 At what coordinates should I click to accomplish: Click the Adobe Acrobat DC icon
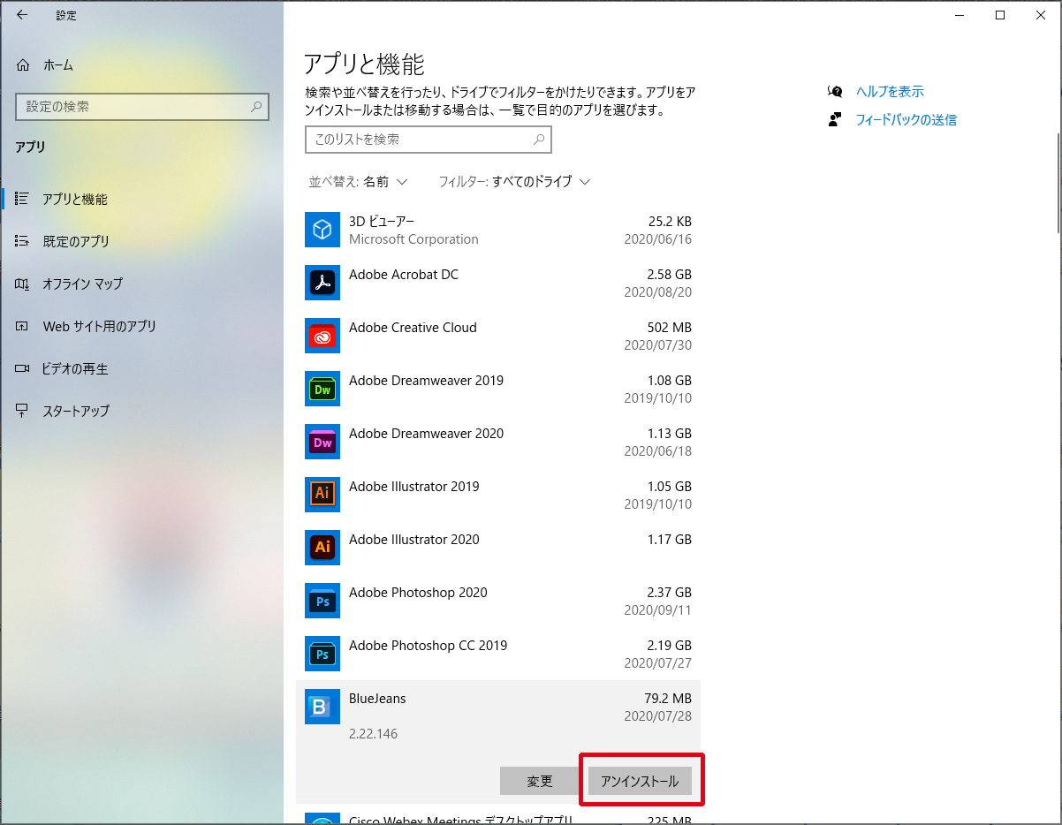pos(322,283)
